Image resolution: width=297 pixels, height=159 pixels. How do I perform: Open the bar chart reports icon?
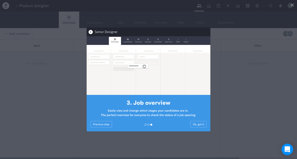(x=238, y=6)
